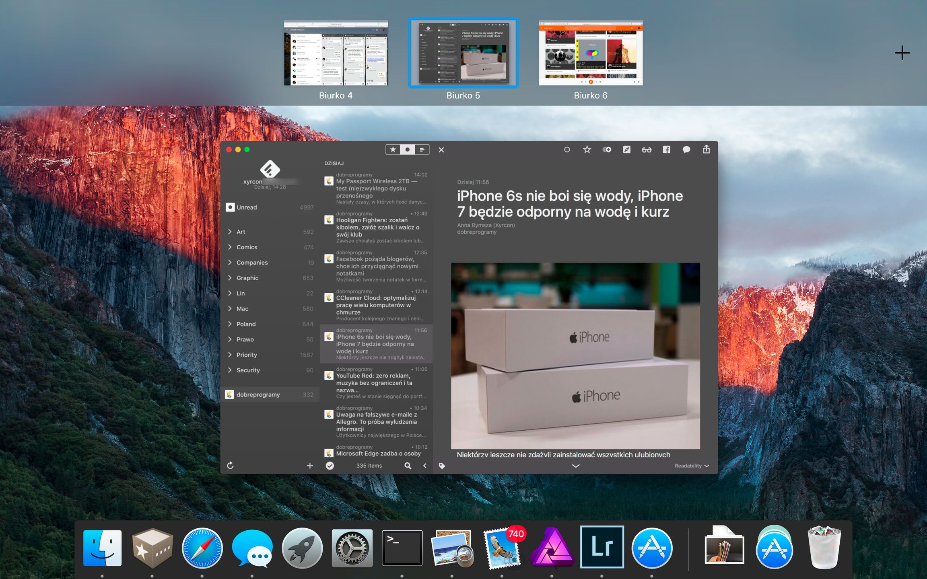Toggle article read/unread circle
Screen dimensions: 927x579
click(x=567, y=150)
